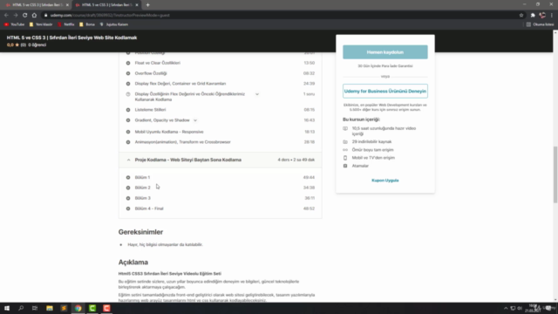Click the Gereksinimler heading

coord(140,232)
